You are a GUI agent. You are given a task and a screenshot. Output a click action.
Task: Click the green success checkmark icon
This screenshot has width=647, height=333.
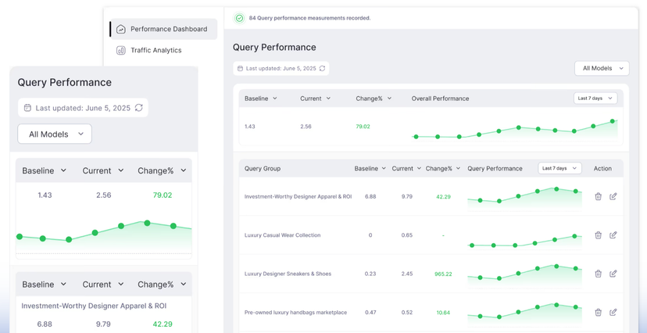coord(239,18)
